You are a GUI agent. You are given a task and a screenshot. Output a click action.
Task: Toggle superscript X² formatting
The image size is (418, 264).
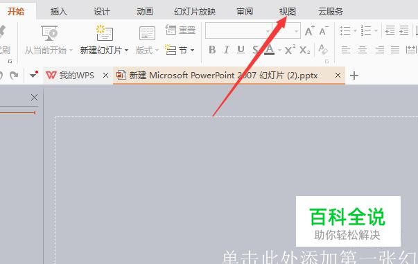[290, 50]
